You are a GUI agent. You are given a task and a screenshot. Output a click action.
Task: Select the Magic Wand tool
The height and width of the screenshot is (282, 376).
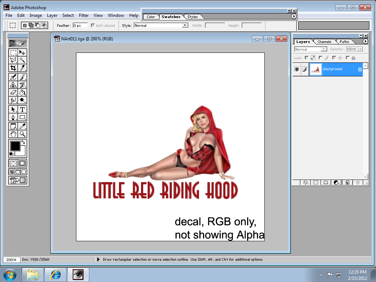point(22,60)
